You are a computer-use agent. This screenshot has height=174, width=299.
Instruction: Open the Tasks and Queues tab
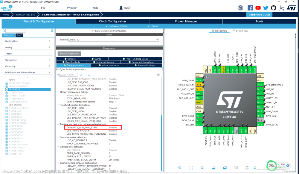tap(103, 62)
